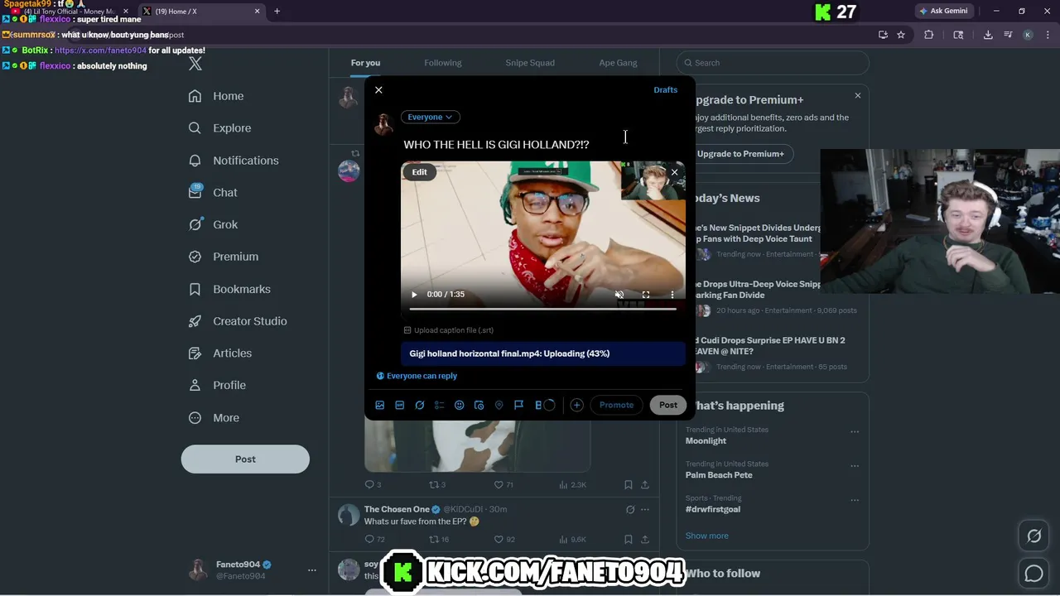
Task: Remove the attached video from post
Action: click(674, 172)
